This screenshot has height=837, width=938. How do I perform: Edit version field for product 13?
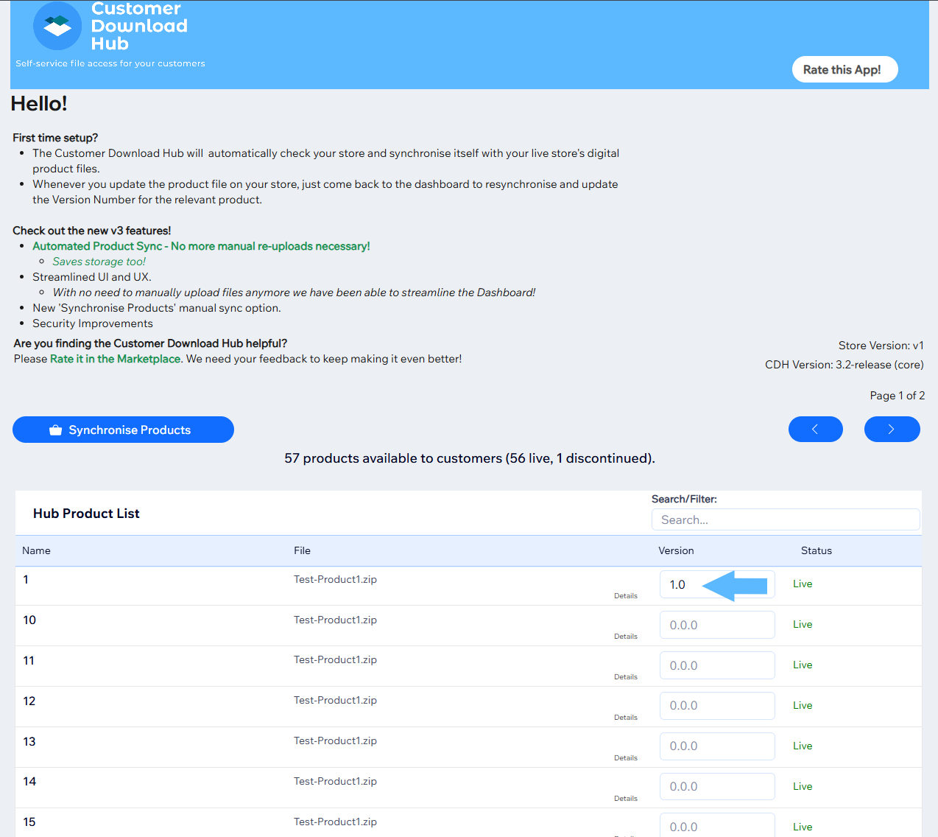click(x=717, y=746)
